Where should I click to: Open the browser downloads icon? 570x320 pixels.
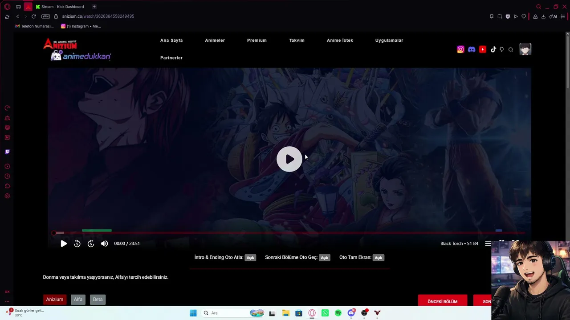click(543, 16)
